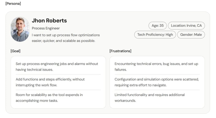Screen dimensions: 216x118
Task: Click the Jhon Roberts name heading
Action: 49,20
